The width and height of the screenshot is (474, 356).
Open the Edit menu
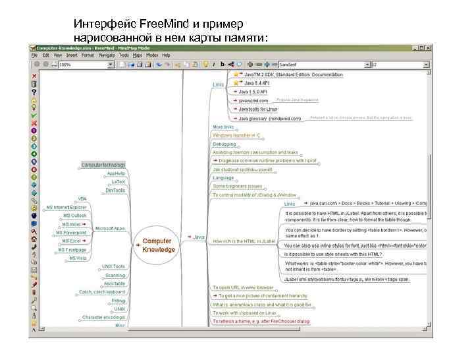[x=45, y=55]
